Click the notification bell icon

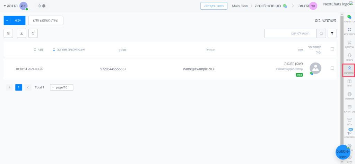[44, 6]
